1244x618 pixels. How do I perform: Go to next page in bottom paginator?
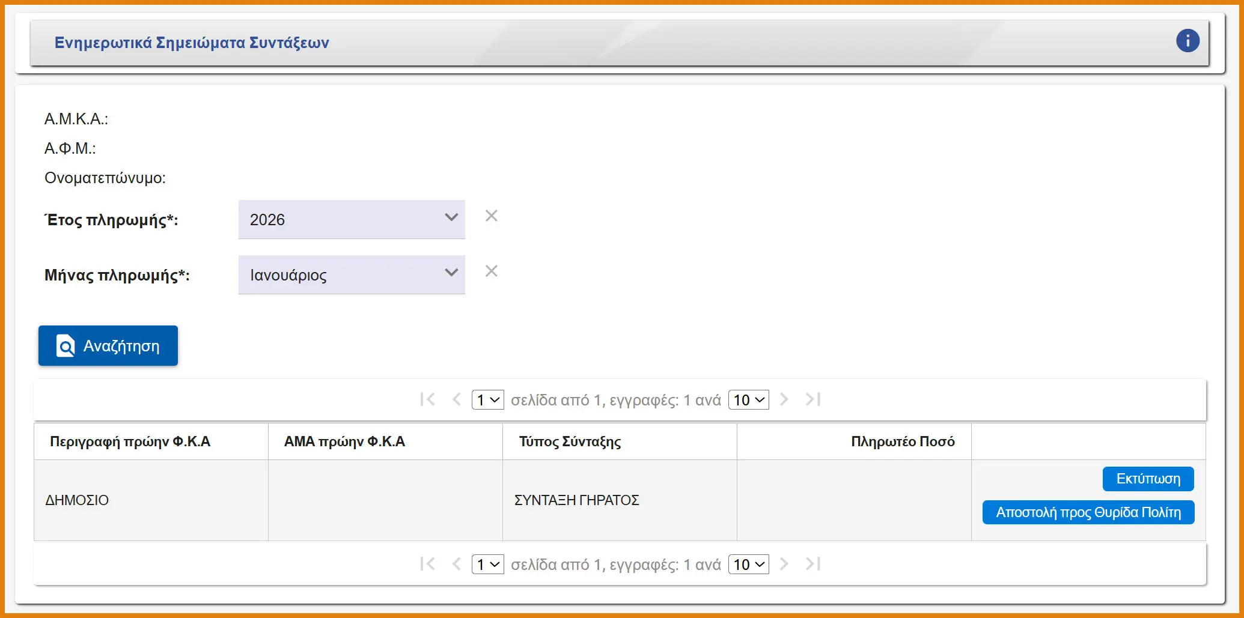pos(784,564)
